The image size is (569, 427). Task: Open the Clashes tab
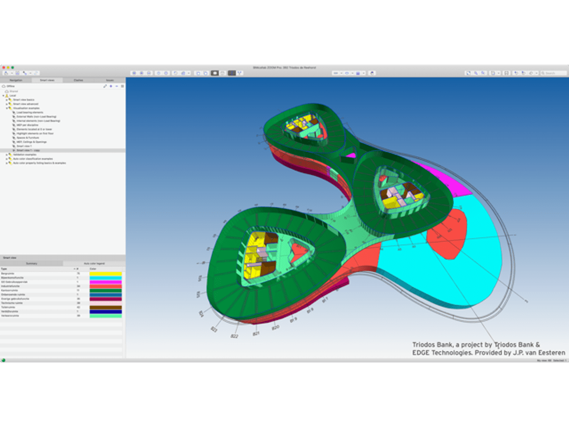(x=78, y=80)
